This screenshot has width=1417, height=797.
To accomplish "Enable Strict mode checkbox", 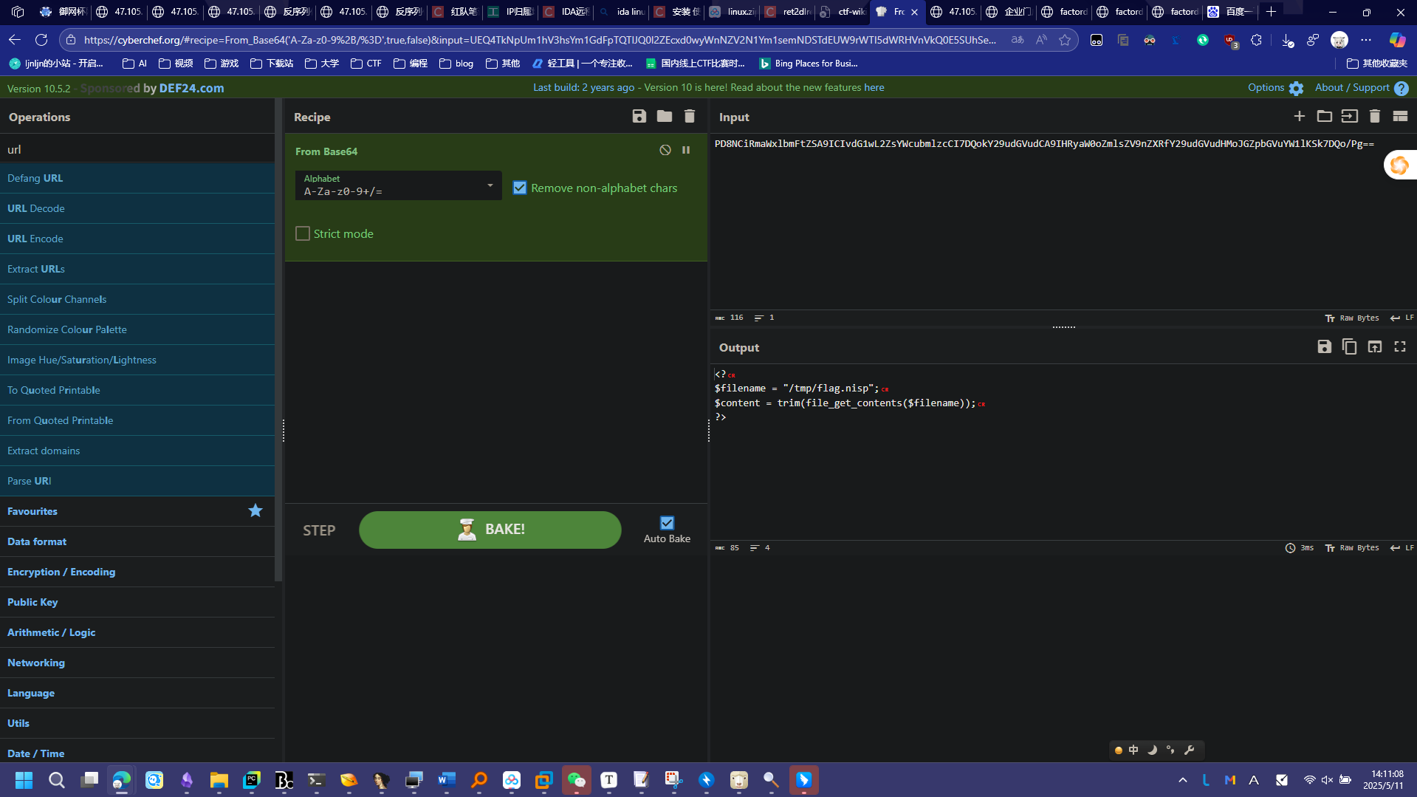I will (303, 233).
